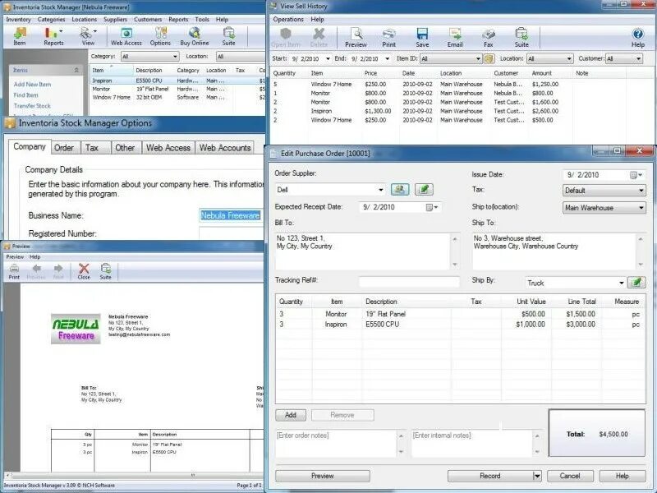Launch the NCH Suite toolbar icon
The image size is (657, 493).
[228, 35]
